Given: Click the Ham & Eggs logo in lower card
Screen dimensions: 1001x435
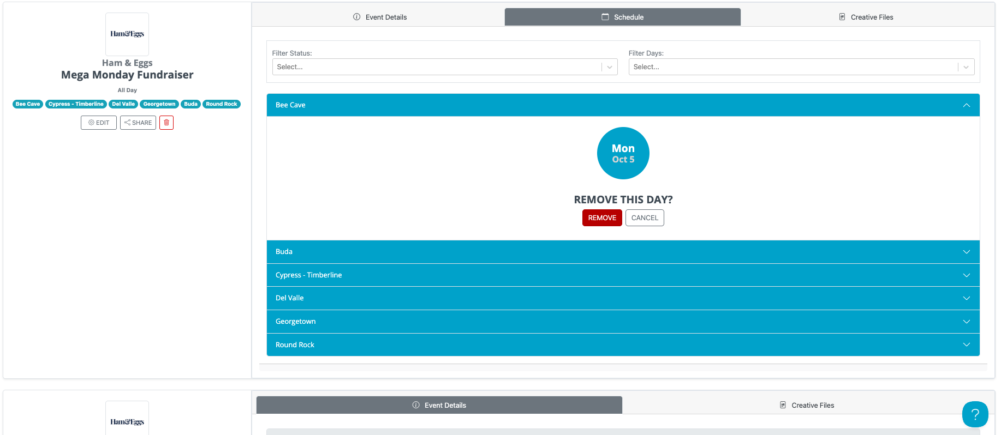Looking at the screenshot, I should click(x=127, y=418).
